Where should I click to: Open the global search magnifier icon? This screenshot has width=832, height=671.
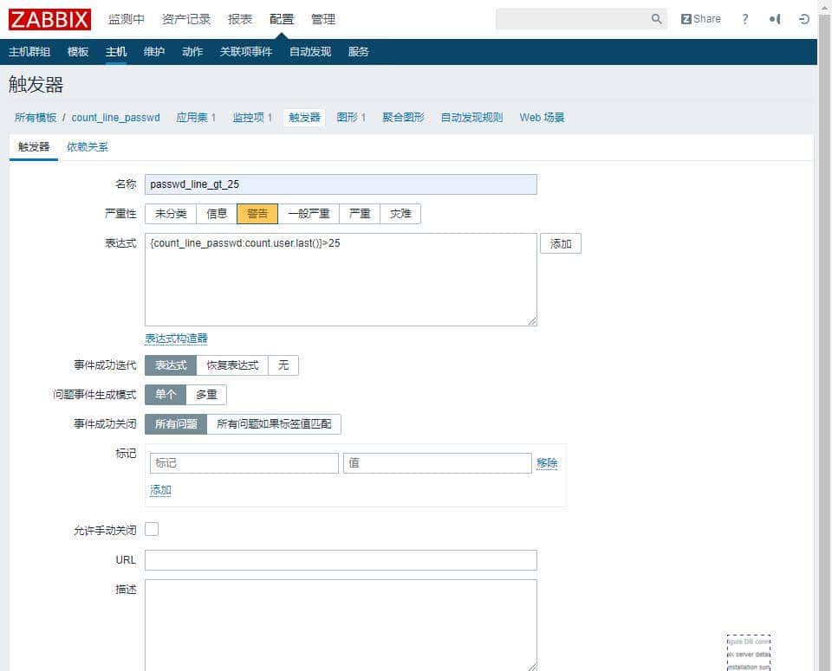click(657, 18)
